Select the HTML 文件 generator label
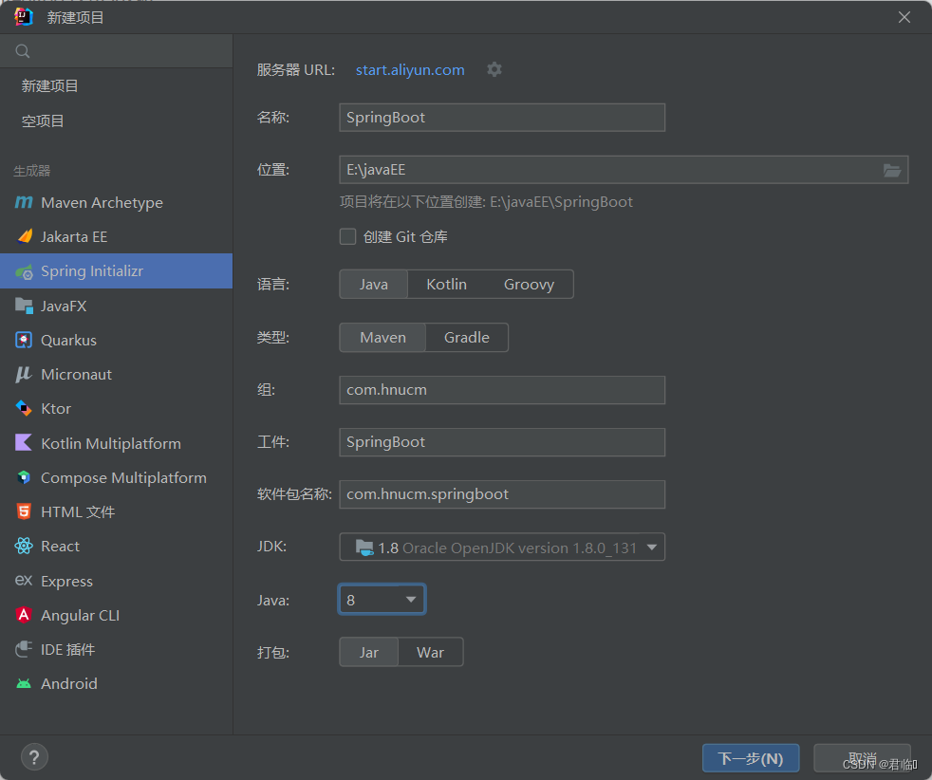This screenshot has width=932, height=780. (x=78, y=512)
